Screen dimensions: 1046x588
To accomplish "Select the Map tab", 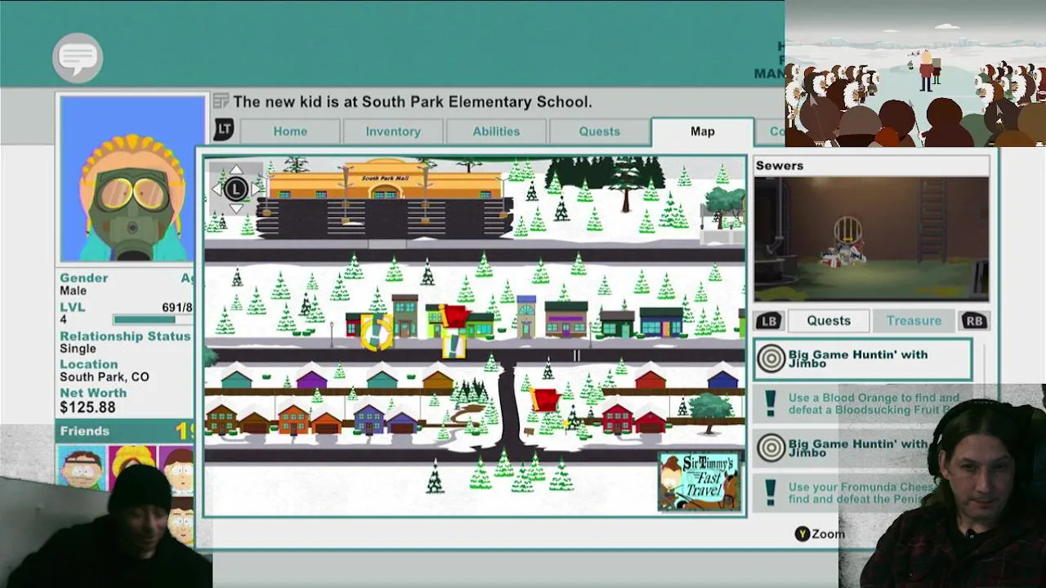I will 702,131.
